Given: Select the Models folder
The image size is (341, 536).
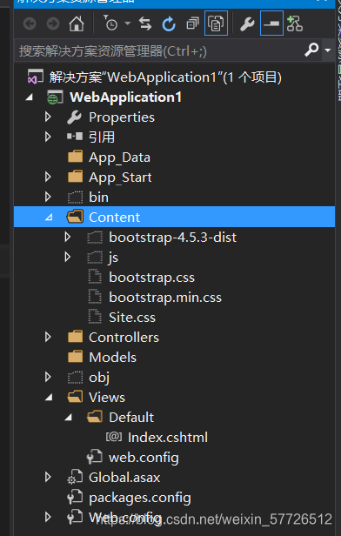Looking at the screenshot, I should [112, 358].
